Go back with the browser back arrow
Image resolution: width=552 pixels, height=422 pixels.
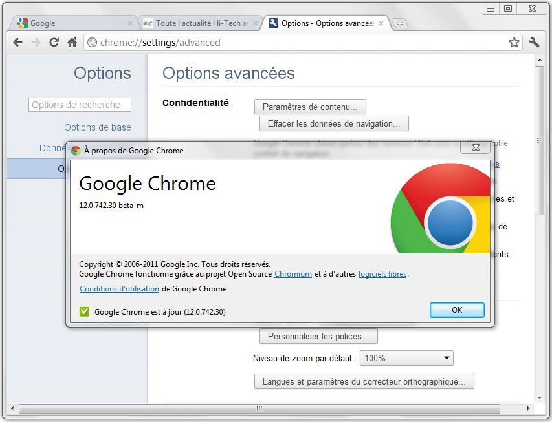tap(17, 43)
